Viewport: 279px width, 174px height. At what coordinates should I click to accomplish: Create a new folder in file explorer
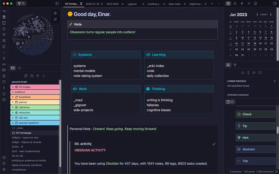[32, 76]
